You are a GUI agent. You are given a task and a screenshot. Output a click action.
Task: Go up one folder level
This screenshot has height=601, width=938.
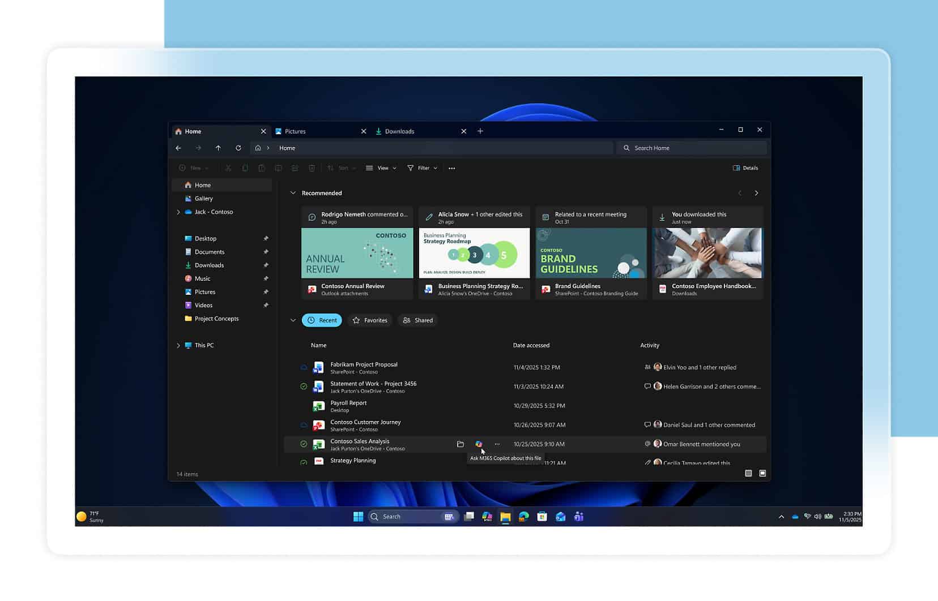pos(218,148)
